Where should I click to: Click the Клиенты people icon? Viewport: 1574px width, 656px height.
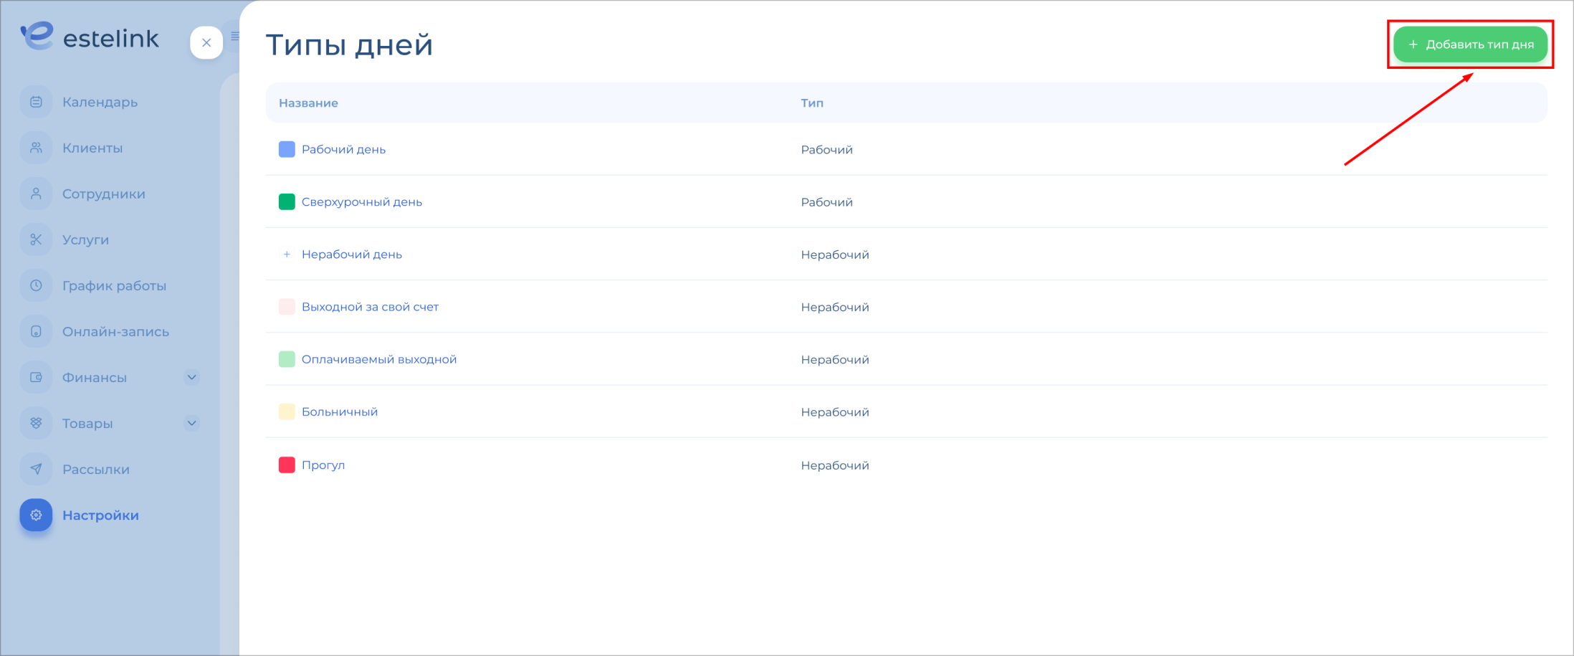pos(36,148)
